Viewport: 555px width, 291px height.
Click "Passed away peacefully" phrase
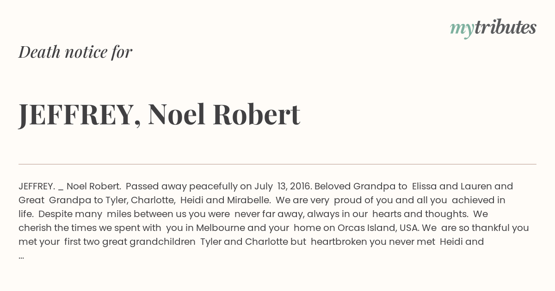pos(181,187)
